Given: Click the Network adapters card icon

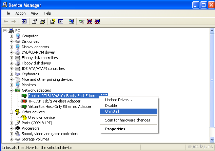Looking at the screenshot, I should click(18, 90).
